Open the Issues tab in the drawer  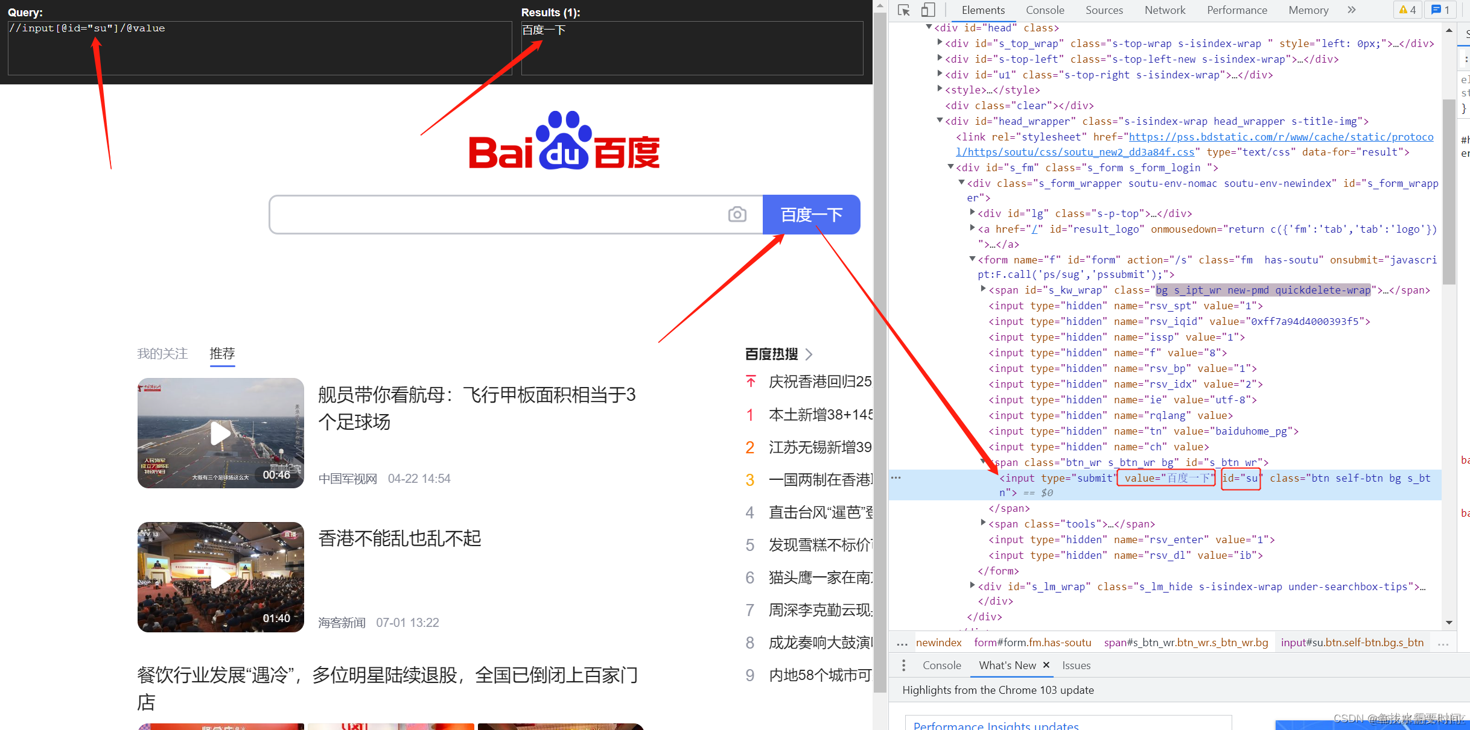(1076, 665)
